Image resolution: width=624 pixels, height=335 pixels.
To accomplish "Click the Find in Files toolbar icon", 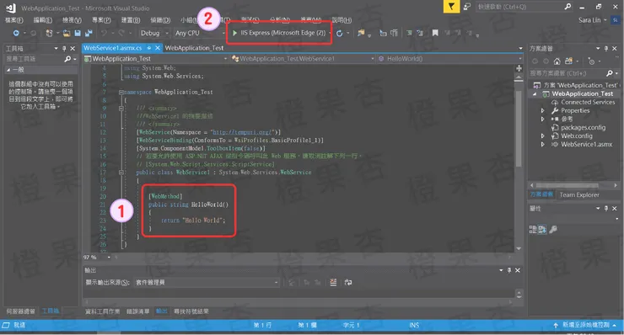I will coord(361,33).
